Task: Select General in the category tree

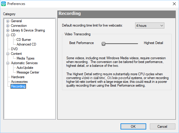Action: pyautogui.click(x=16, y=21)
